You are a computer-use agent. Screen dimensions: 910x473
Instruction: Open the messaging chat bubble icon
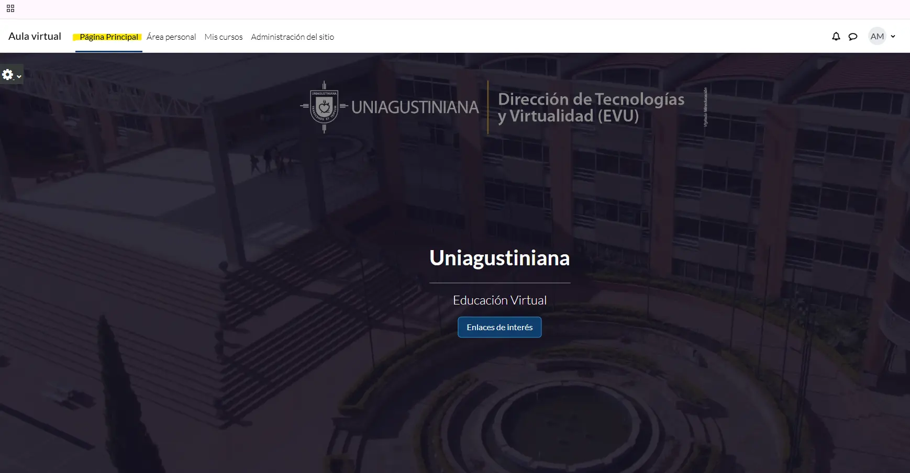point(853,37)
